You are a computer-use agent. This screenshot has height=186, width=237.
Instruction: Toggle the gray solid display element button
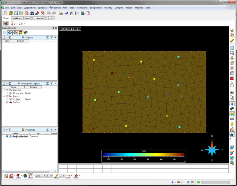15,33
